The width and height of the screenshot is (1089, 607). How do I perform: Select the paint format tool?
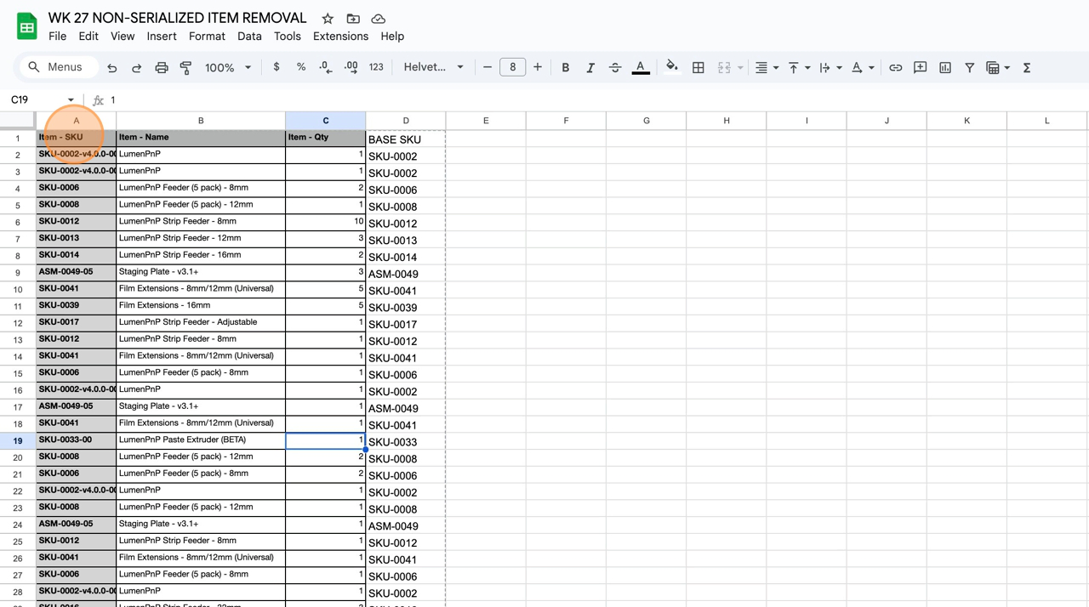(185, 67)
